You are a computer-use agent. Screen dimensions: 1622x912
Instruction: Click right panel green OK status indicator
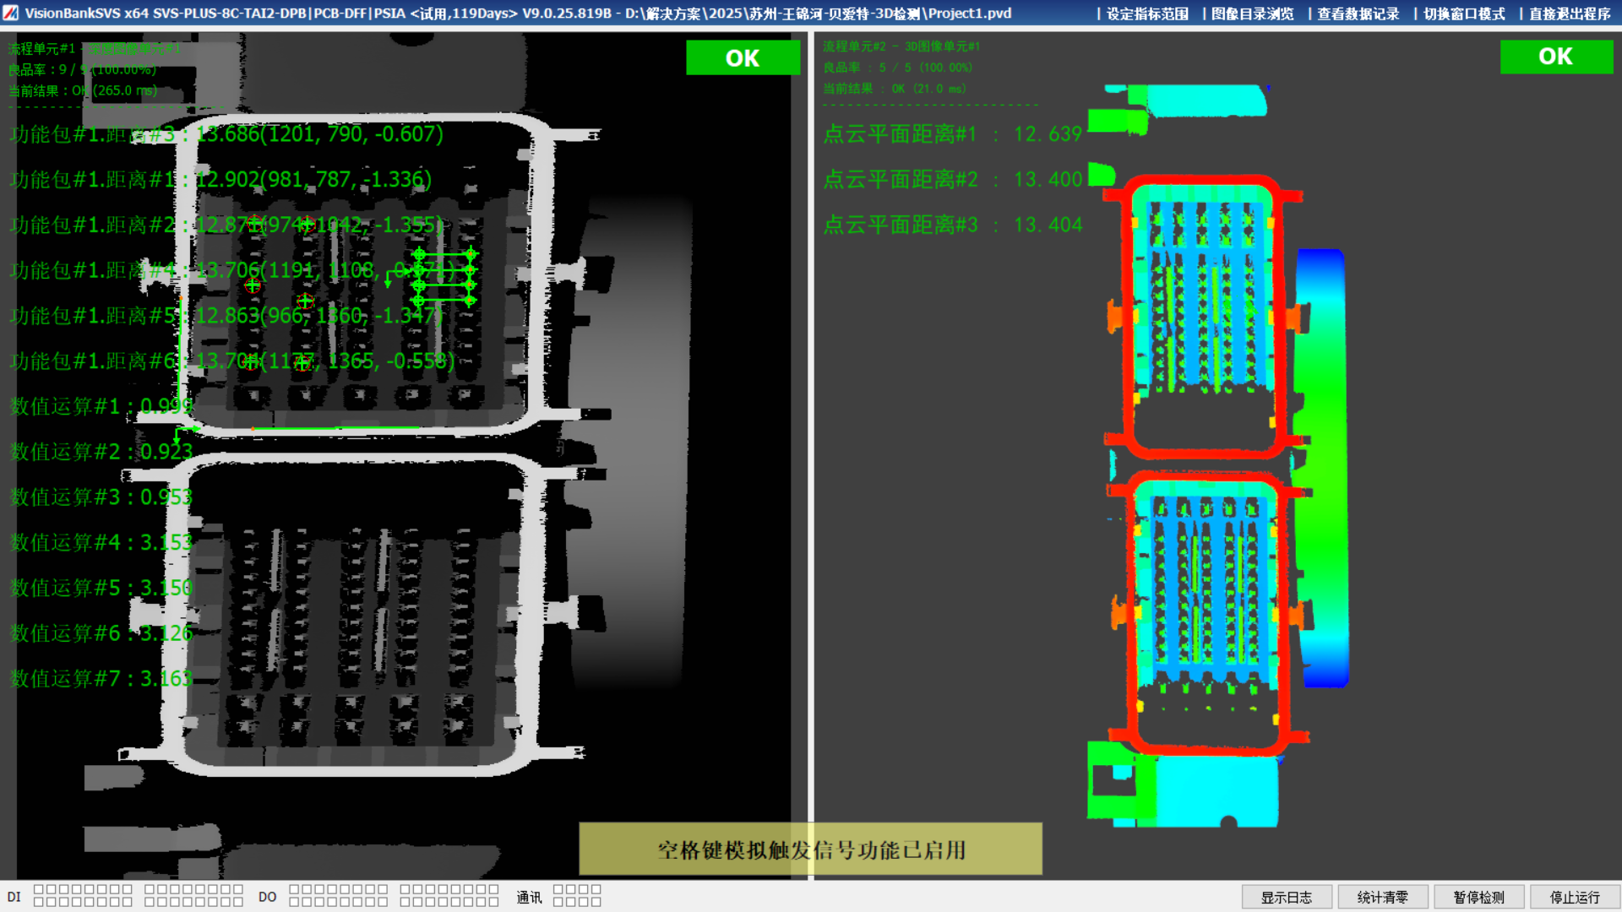1555,57
